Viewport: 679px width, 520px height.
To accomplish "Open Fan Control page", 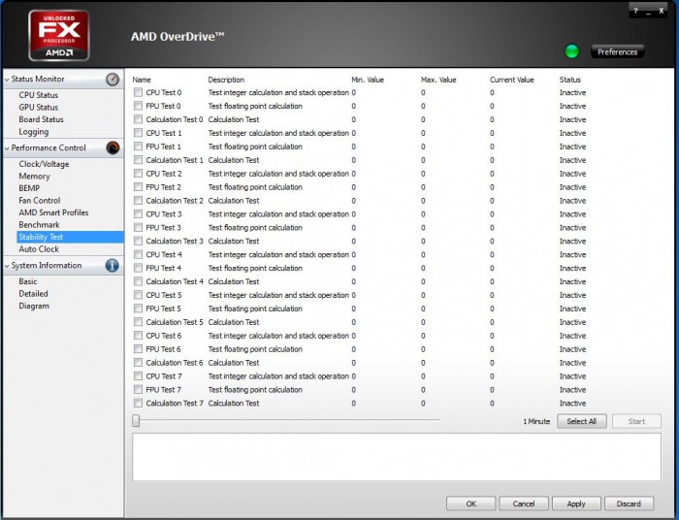I will click(x=40, y=201).
